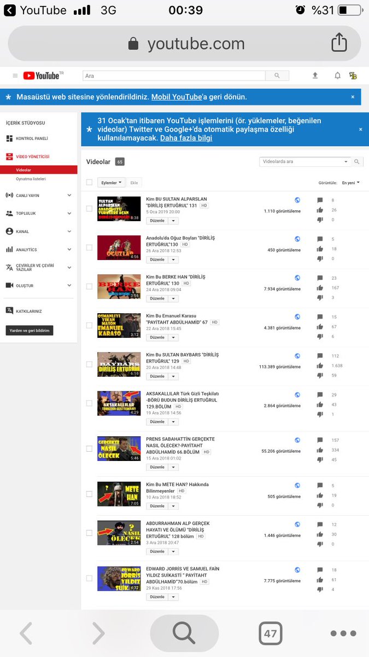Open the Daha fazla bilgi link
369x657 pixels.
(186, 138)
